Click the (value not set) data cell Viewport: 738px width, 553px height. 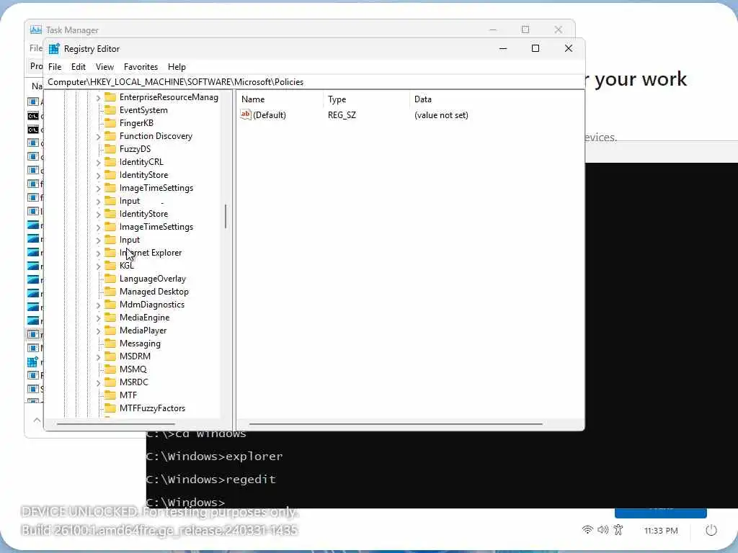point(441,115)
